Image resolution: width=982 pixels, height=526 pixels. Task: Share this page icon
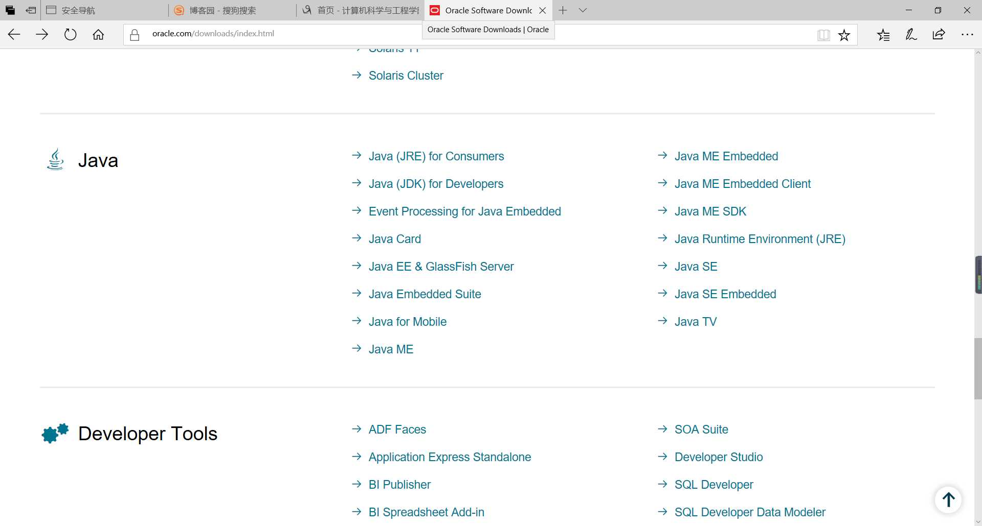939,35
